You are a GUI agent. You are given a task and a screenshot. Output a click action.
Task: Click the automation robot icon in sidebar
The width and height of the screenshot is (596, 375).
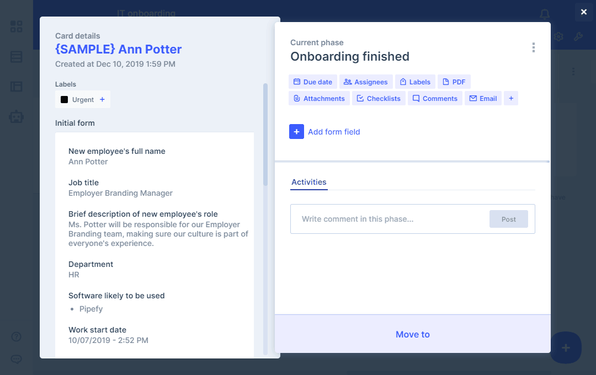coord(17,116)
